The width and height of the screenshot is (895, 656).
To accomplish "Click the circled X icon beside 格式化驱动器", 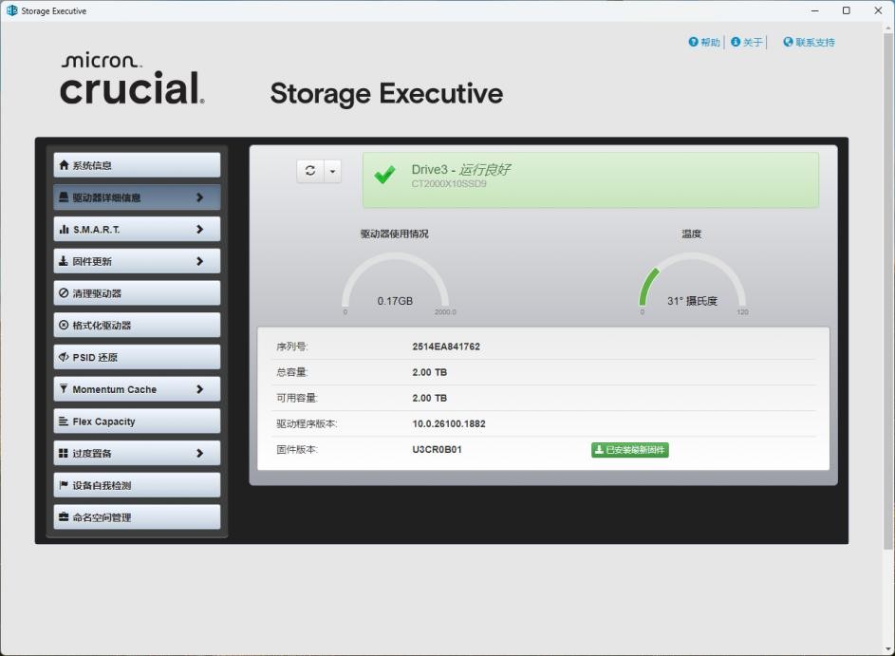I will 64,325.
